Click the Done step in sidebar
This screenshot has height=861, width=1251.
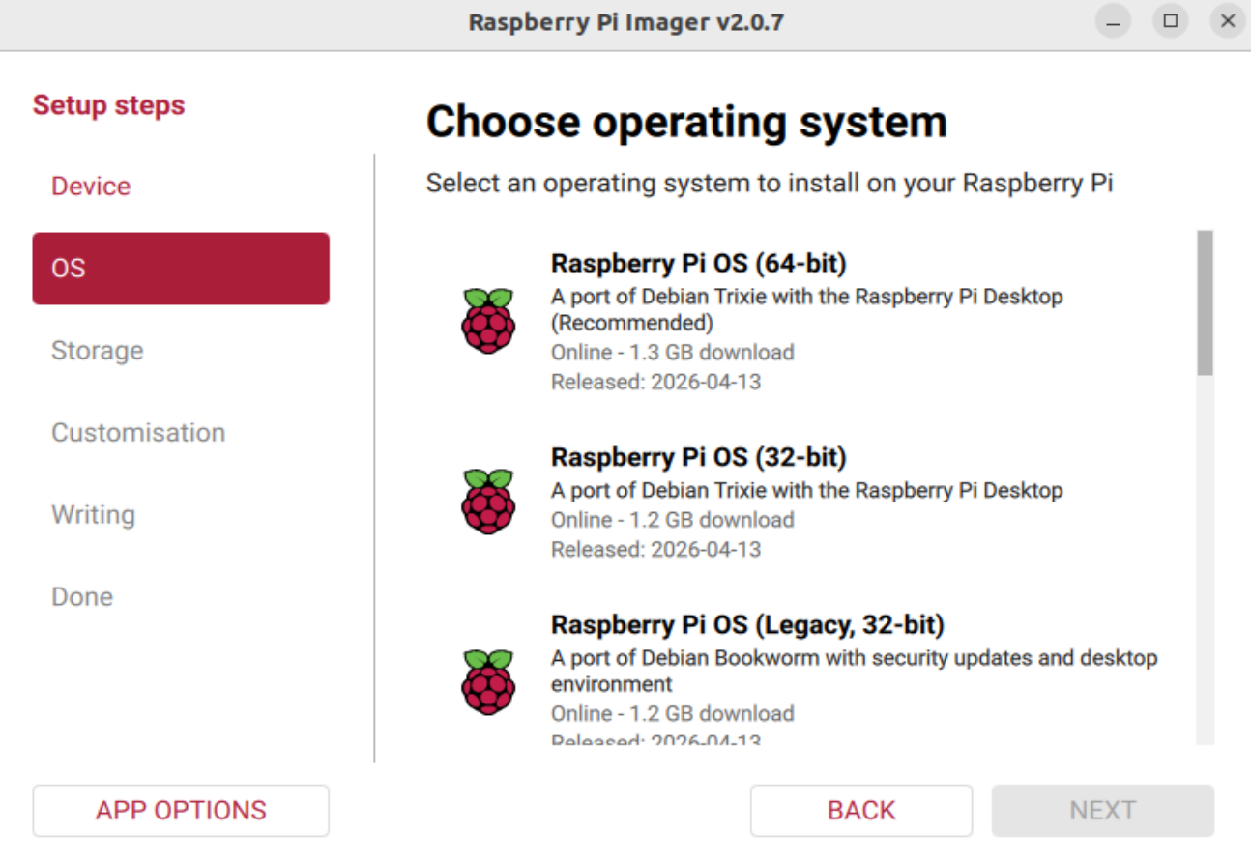(x=82, y=597)
